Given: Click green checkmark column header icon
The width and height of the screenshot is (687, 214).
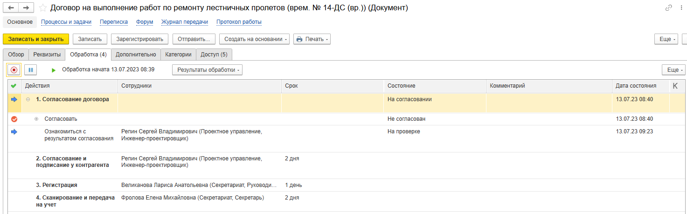Looking at the screenshot, I should [14, 86].
